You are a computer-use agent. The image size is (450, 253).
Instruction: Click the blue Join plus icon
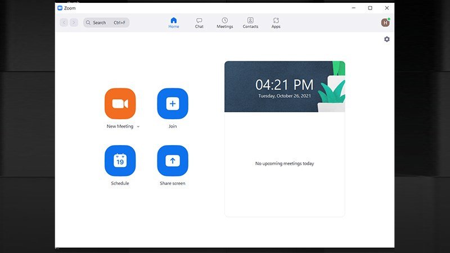pos(173,103)
